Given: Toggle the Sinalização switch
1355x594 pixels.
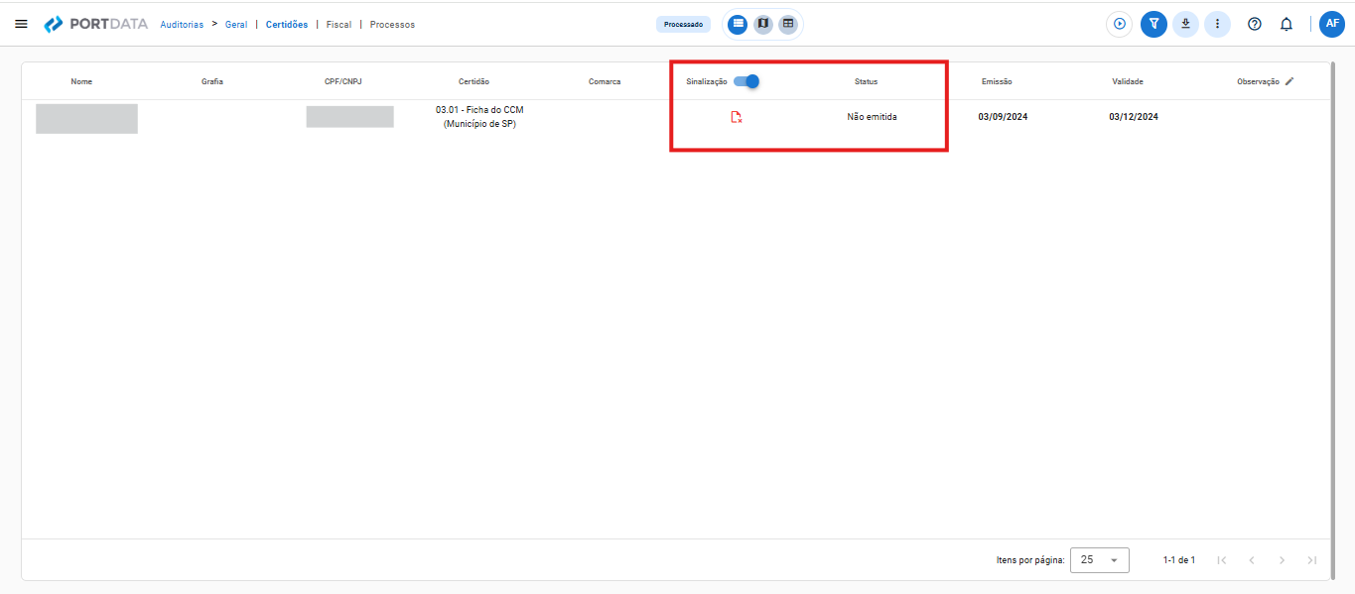Looking at the screenshot, I should (746, 81).
